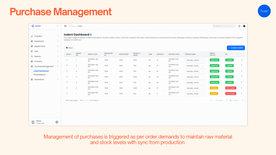
Task: Click the Home logo icon
Action: [33, 26]
